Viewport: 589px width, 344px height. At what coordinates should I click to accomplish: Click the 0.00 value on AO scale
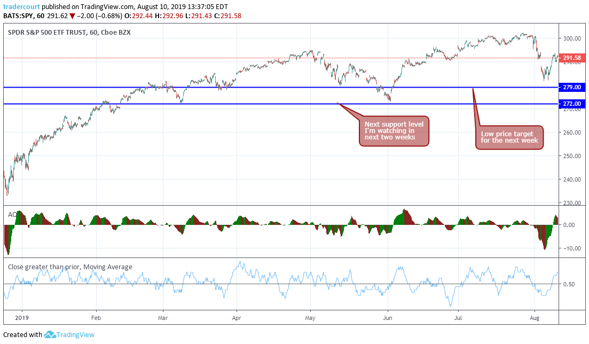[x=569, y=225]
